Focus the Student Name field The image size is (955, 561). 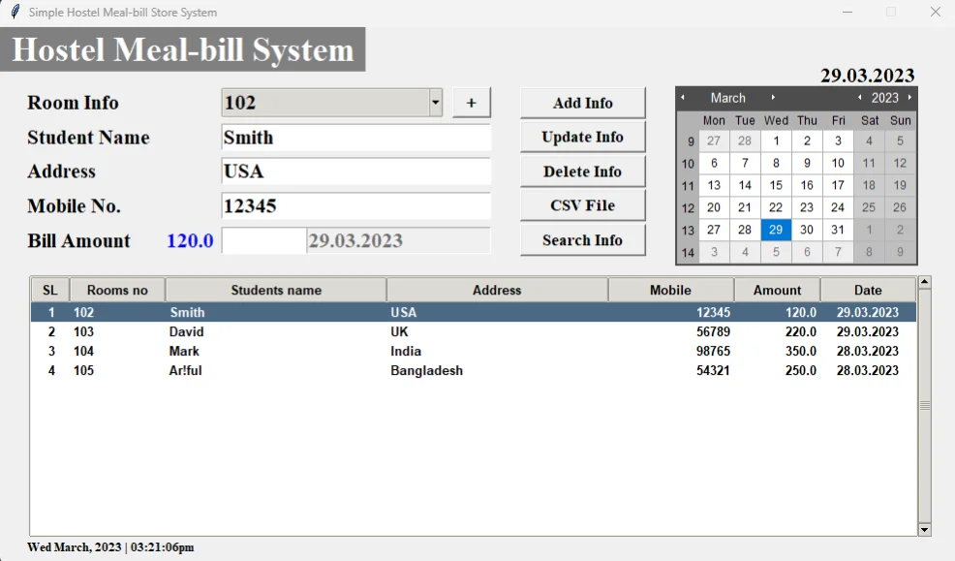click(356, 138)
